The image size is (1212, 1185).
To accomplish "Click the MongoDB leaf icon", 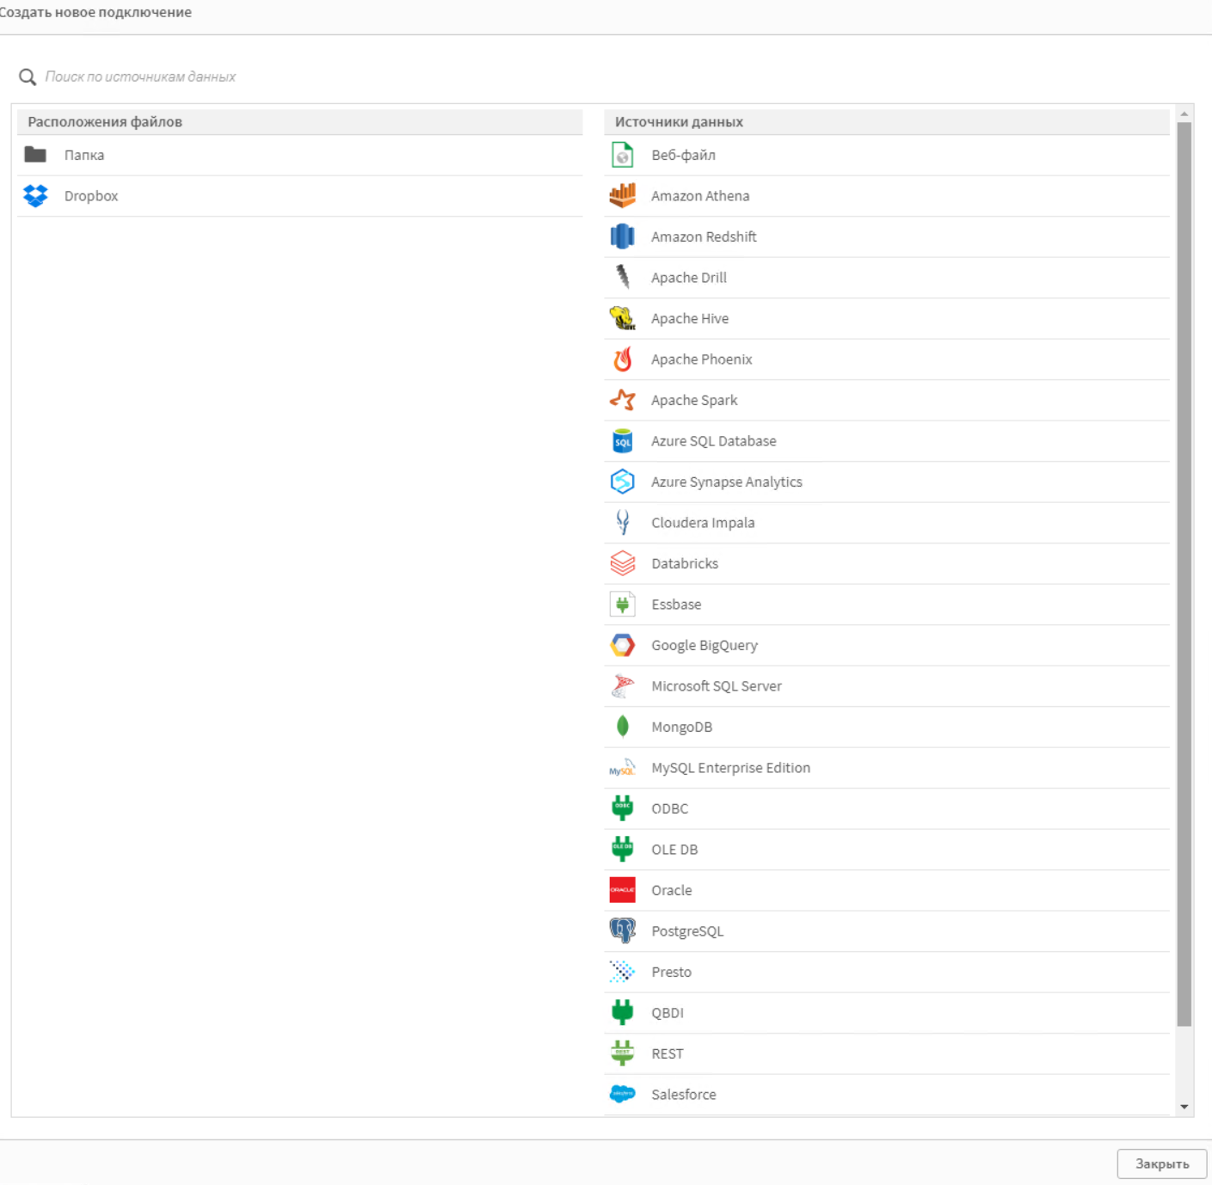I will click(x=622, y=727).
